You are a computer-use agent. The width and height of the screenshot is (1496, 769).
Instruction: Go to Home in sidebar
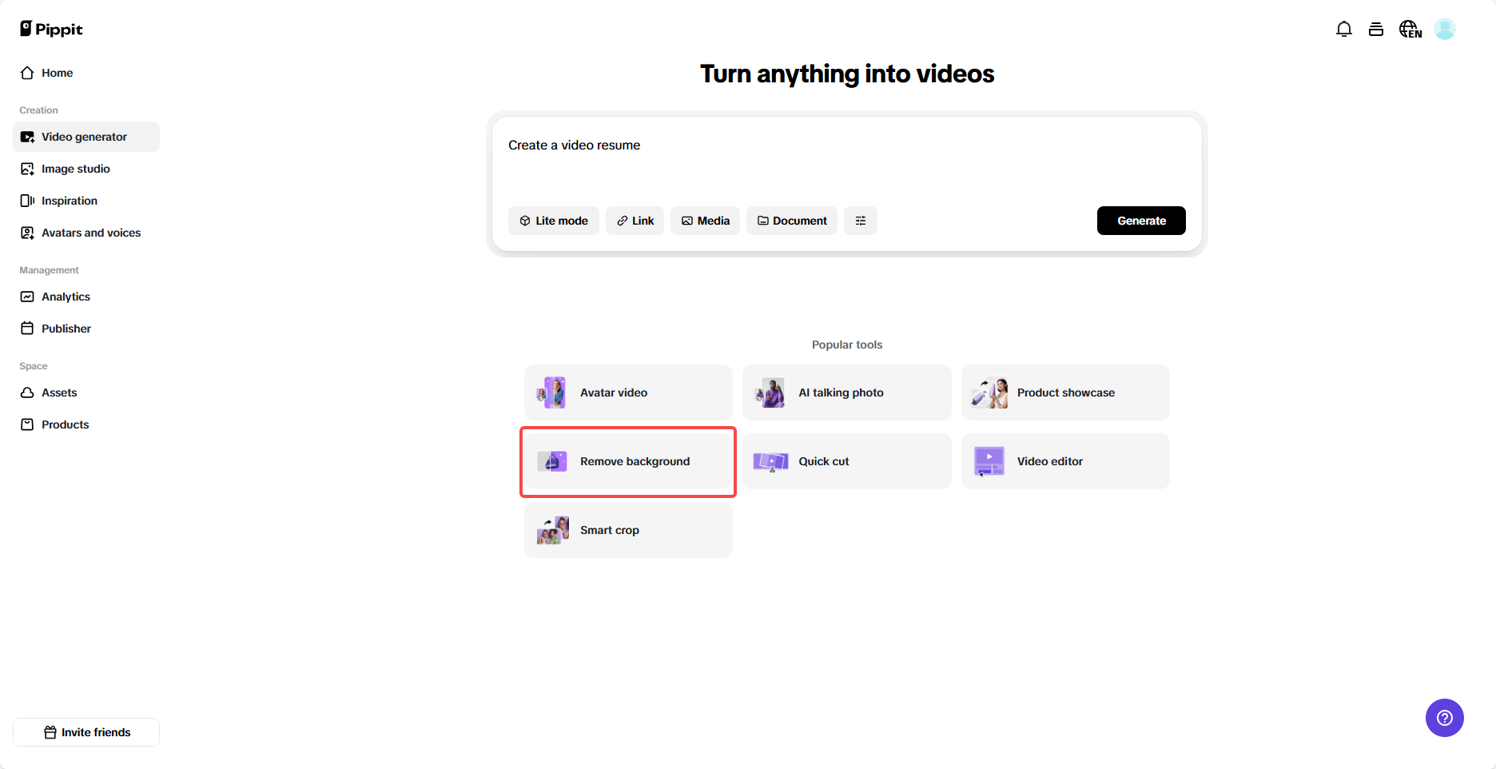86,73
